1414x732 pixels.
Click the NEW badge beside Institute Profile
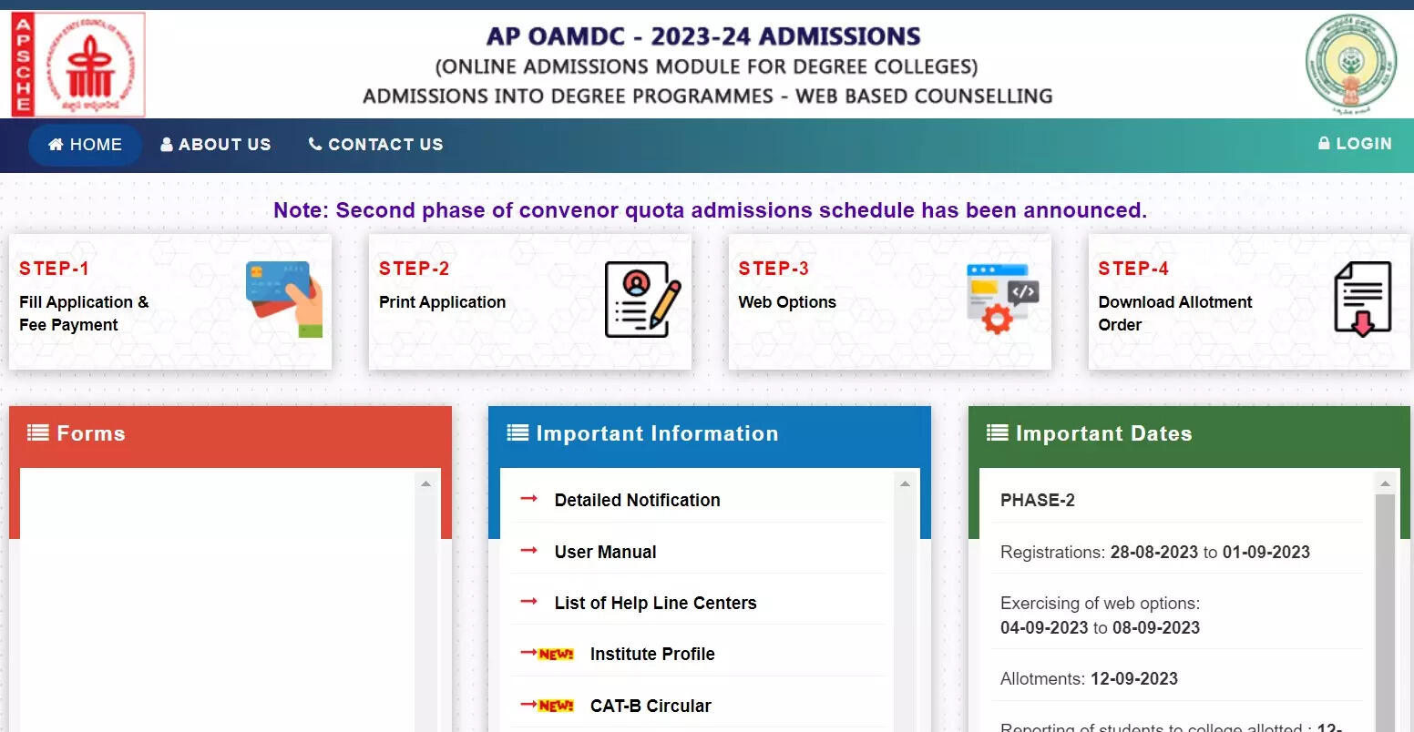555,655
